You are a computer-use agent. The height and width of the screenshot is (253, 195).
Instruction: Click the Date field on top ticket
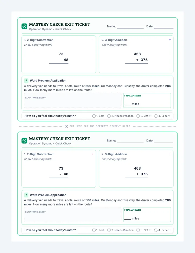[164, 26]
